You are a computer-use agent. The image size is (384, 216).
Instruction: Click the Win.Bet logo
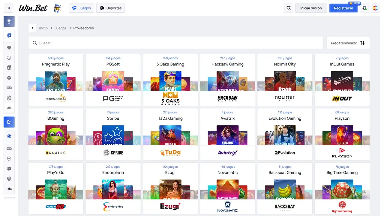(x=33, y=8)
